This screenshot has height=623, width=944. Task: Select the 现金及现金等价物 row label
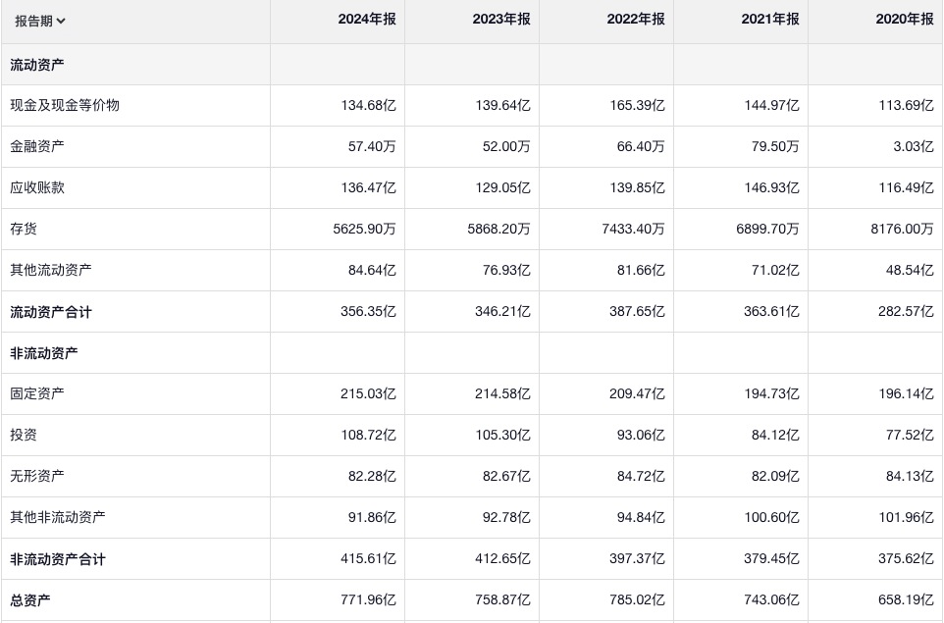pos(65,105)
